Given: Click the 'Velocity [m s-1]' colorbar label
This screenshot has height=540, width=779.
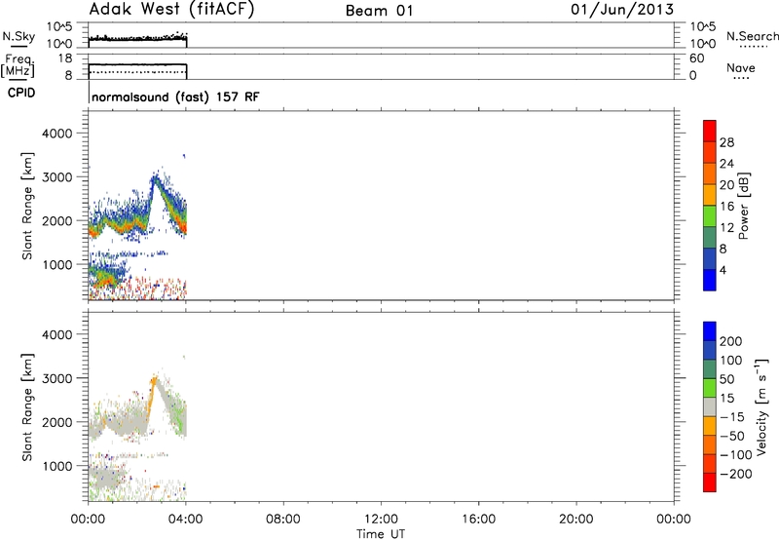Looking at the screenshot, I should (761, 407).
